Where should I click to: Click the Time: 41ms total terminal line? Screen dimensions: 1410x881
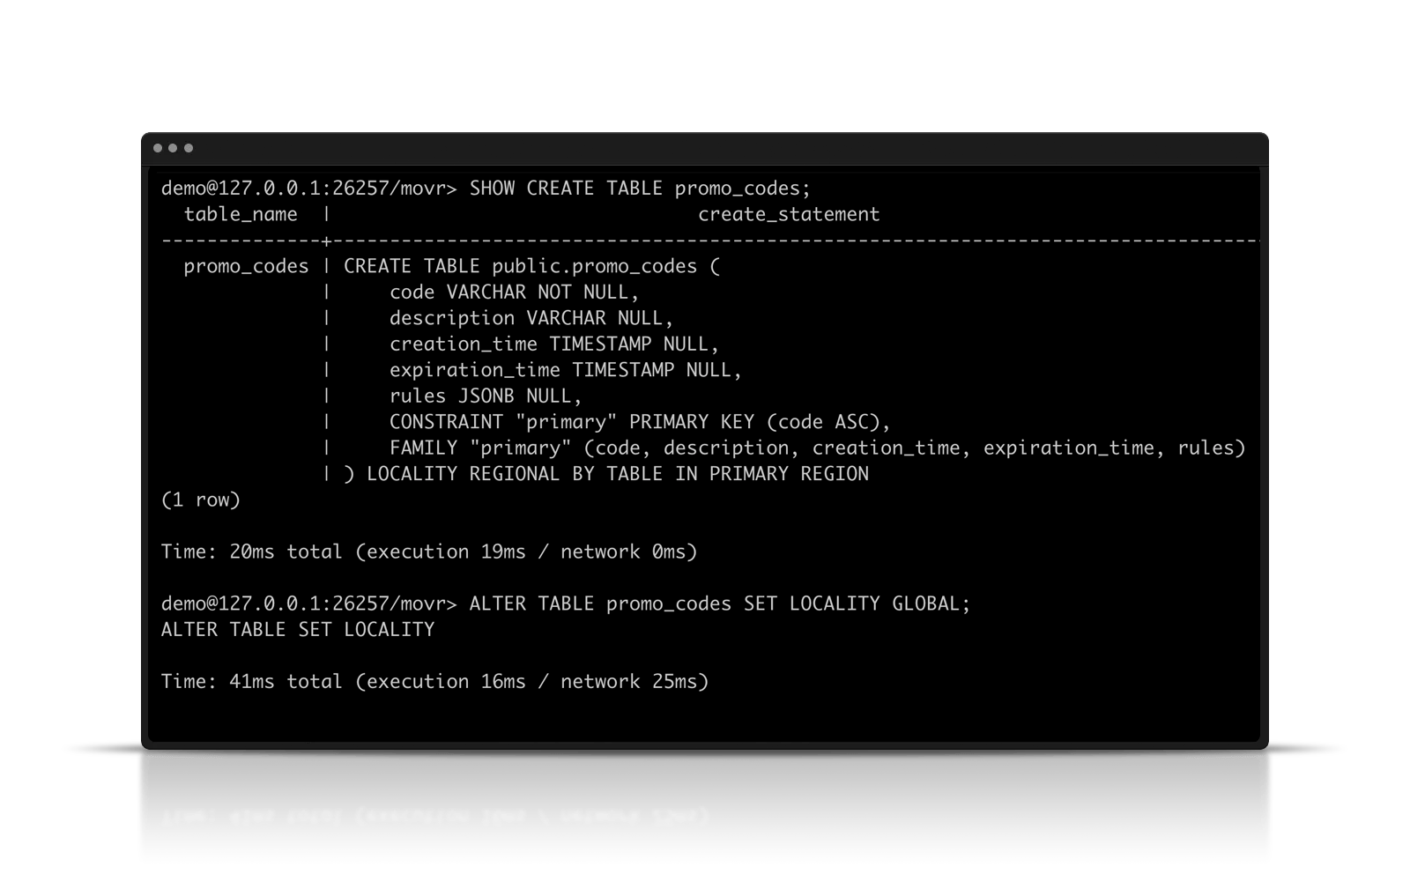pyautogui.click(x=434, y=682)
